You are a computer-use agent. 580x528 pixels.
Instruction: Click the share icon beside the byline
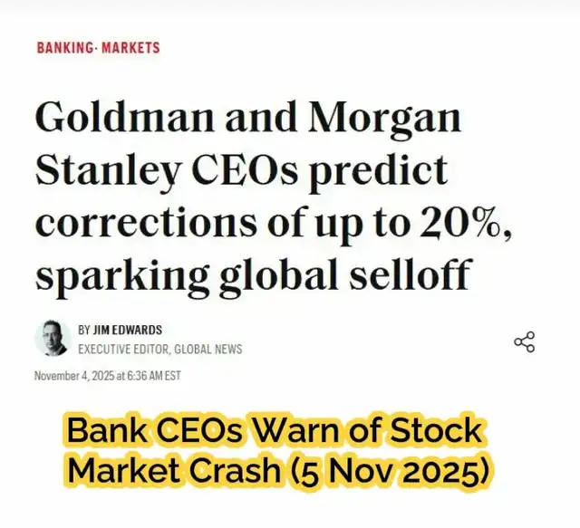(x=524, y=341)
